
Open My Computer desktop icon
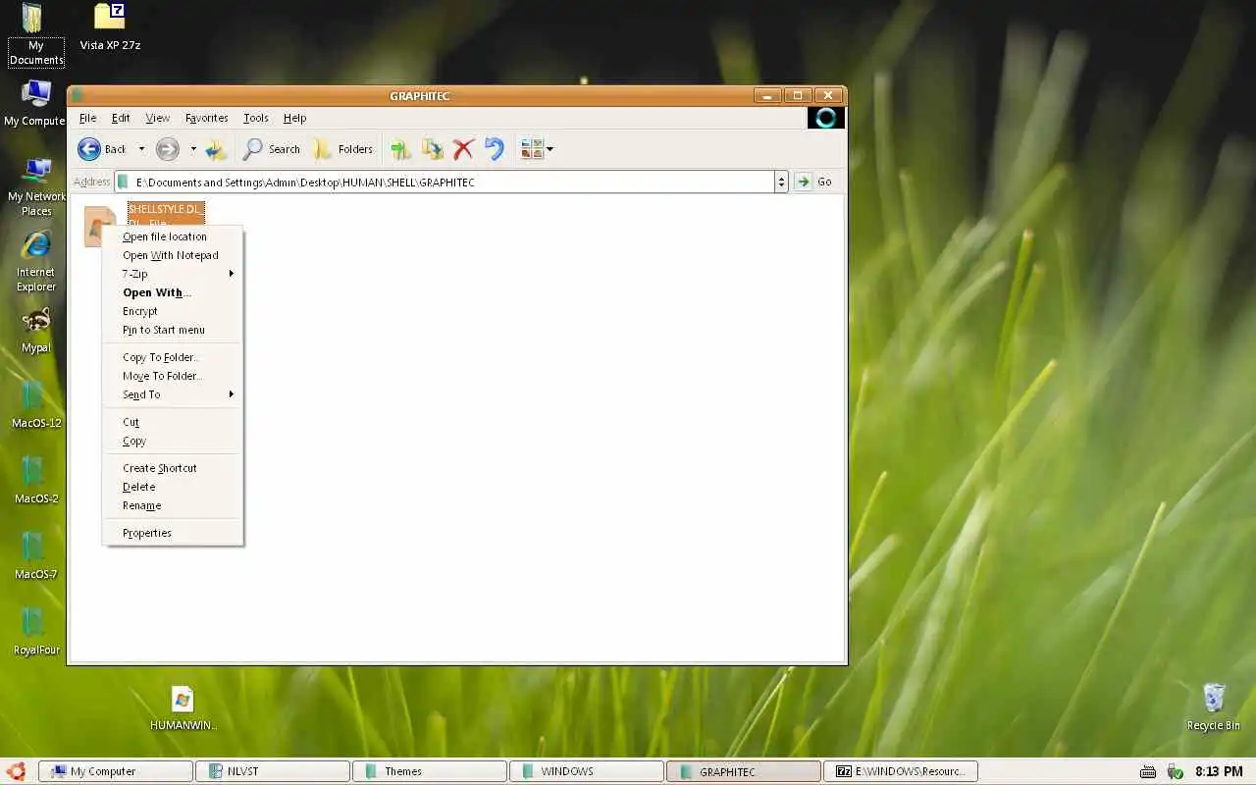tap(35, 103)
